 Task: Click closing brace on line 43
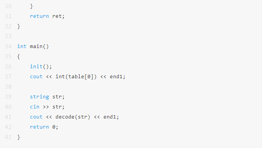pyautogui.click(x=19, y=137)
